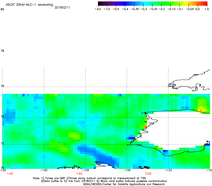Click the red time label 0:03
The image size is (212, 186).
pos(148,174)
